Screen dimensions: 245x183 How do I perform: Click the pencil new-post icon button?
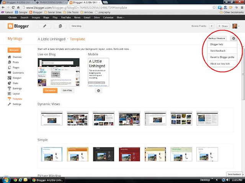pos(45,26)
